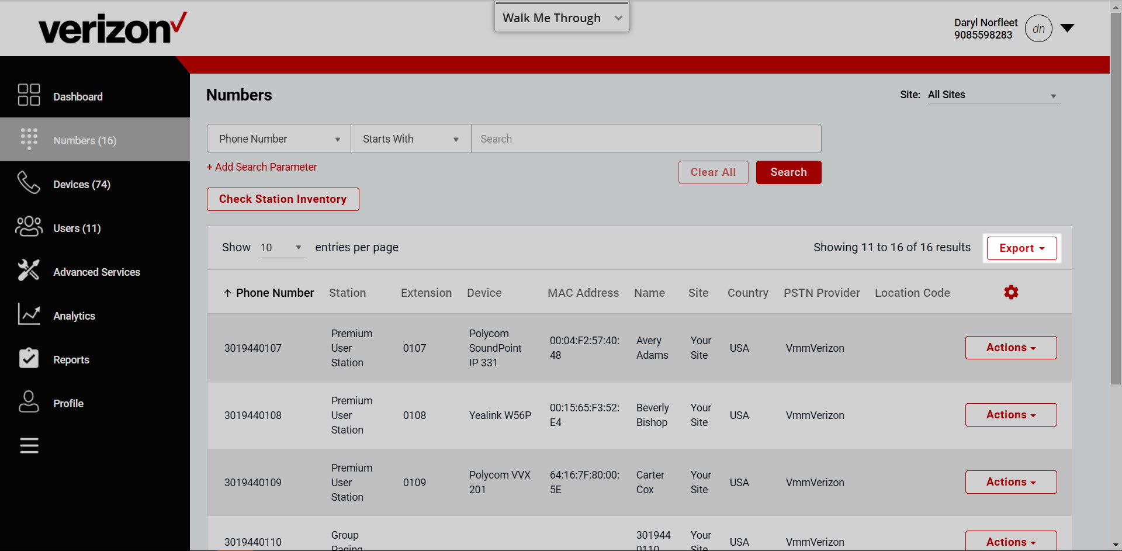Open the Walk Me Through dropdown
The image size is (1122, 551).
tap(562, 18)
